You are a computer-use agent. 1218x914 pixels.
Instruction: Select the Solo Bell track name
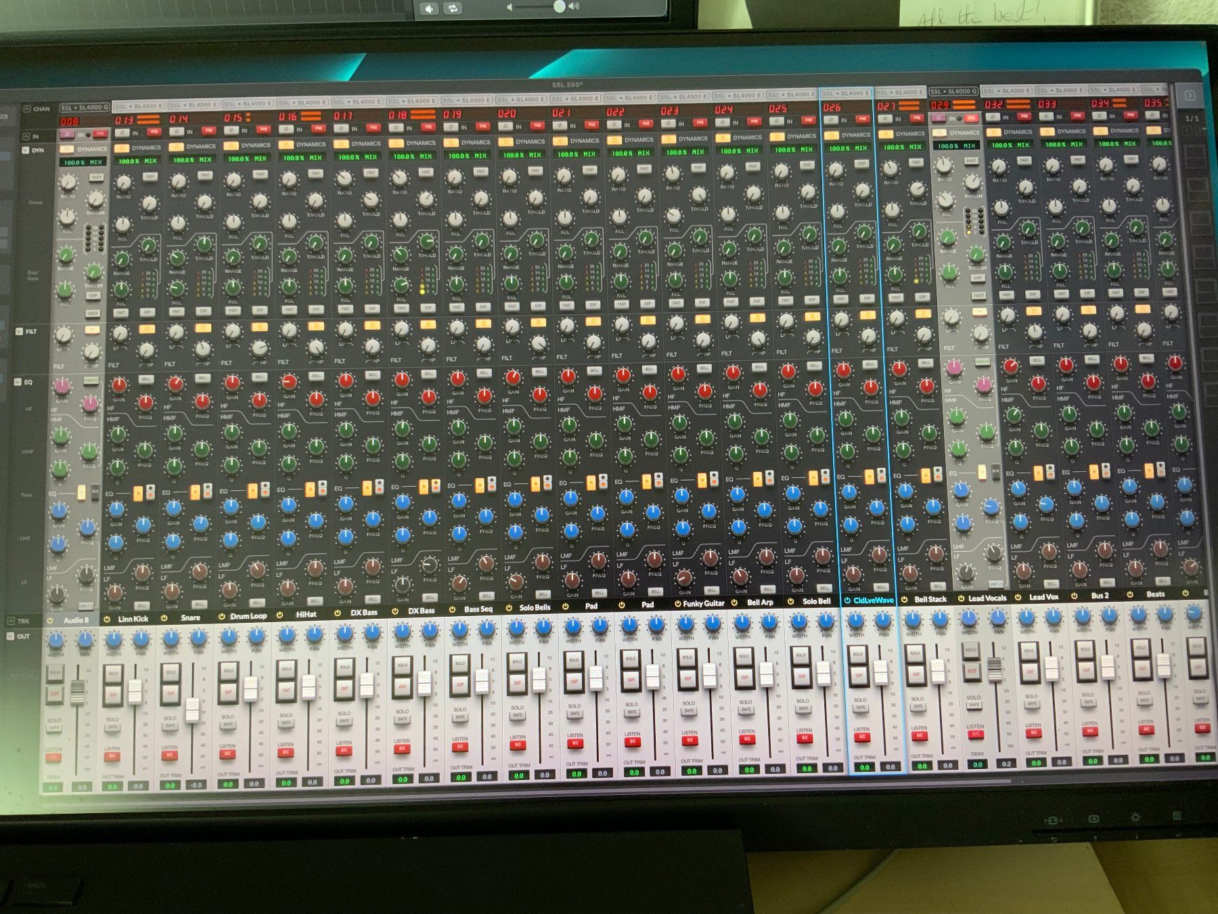point(816,601)
